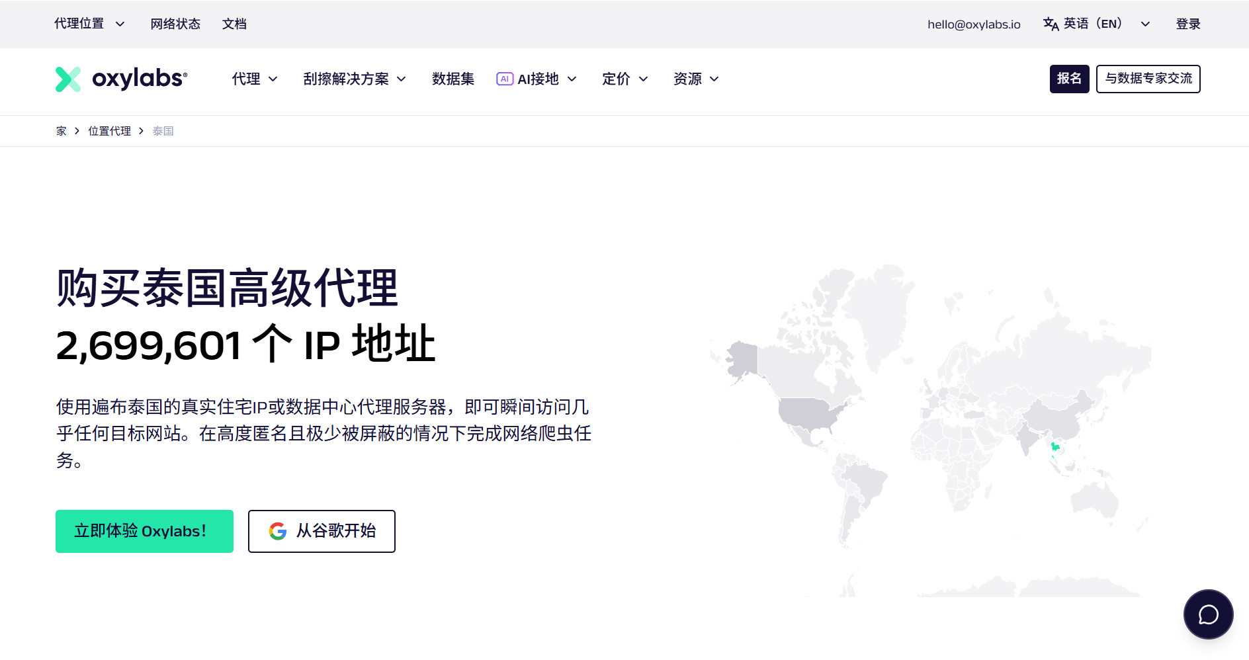Click the hello@oxylabs.io email link

pos(974,24)
